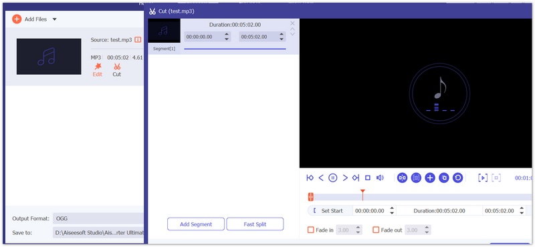Click the Segment 1 music thumbnail
The image size is (535, 247).
164,31
